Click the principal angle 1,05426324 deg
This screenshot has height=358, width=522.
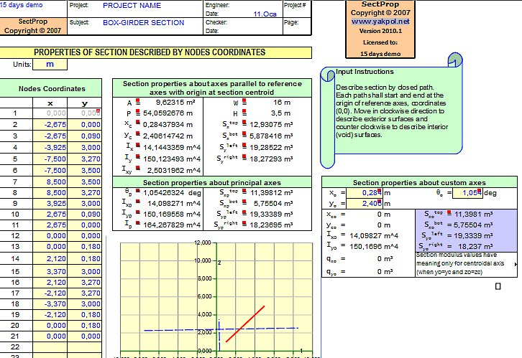click(x=172, y=193)
